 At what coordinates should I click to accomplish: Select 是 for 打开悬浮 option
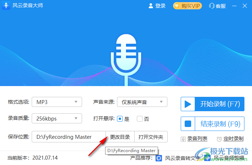tap(120, 119)
